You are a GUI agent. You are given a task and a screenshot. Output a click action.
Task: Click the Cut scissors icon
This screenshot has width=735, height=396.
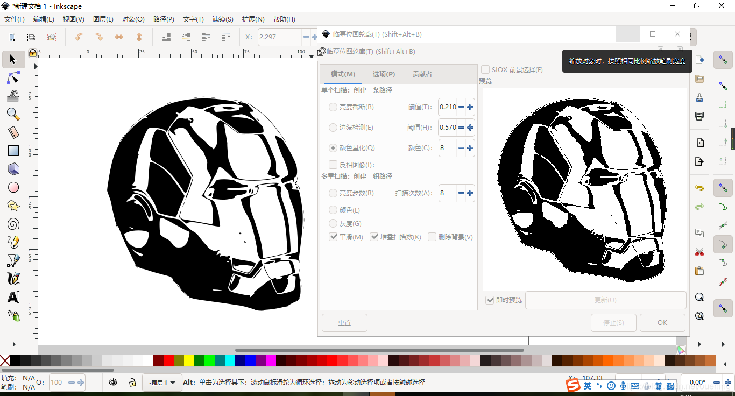tap(699, 252)
